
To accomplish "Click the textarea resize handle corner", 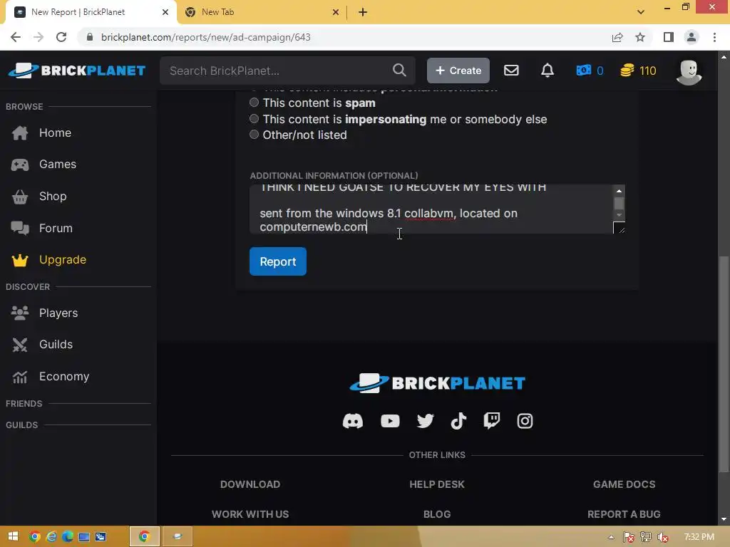I will pos(620,228).
